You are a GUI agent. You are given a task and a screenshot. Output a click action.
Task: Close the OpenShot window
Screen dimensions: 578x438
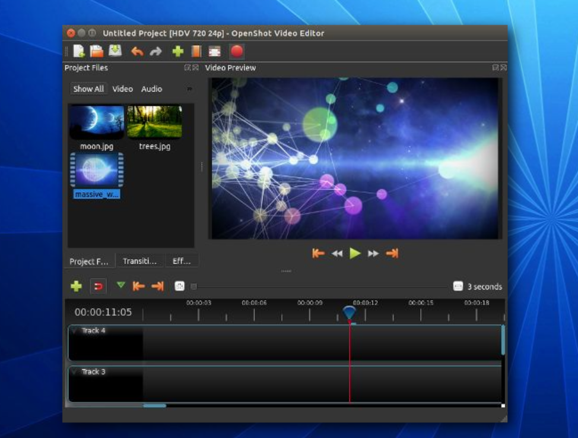click(71, 33)
